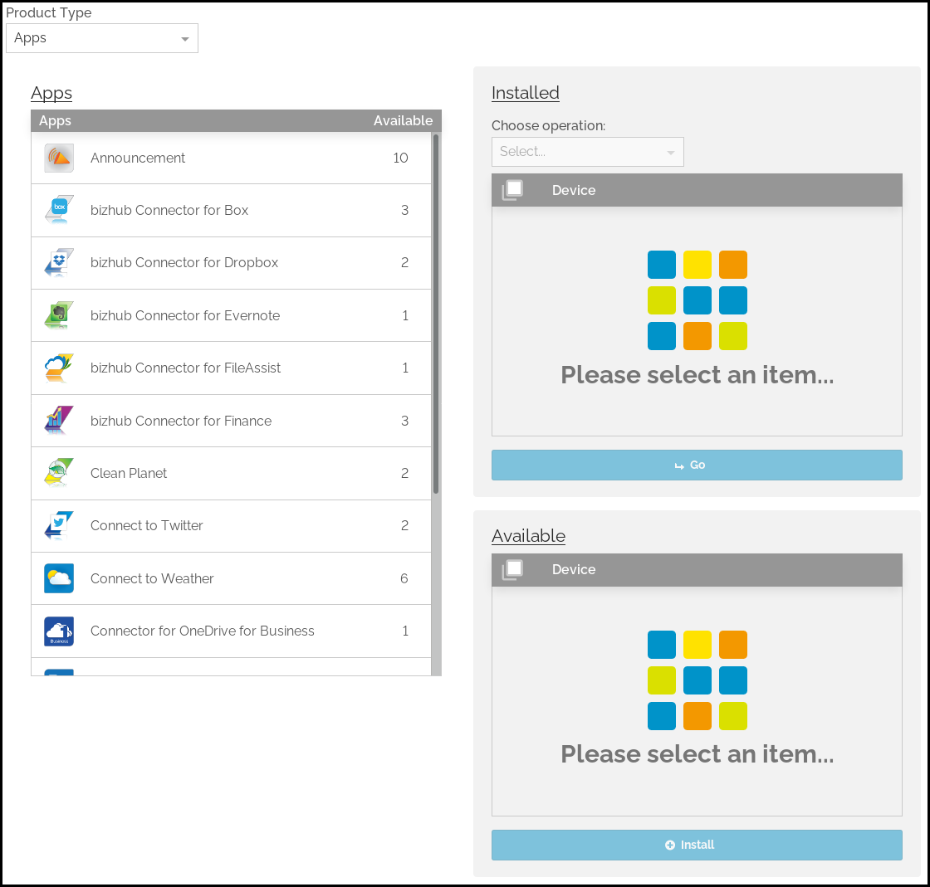
Task: Toggle select-all checkbox in Available device header
Action: (513, 569)
